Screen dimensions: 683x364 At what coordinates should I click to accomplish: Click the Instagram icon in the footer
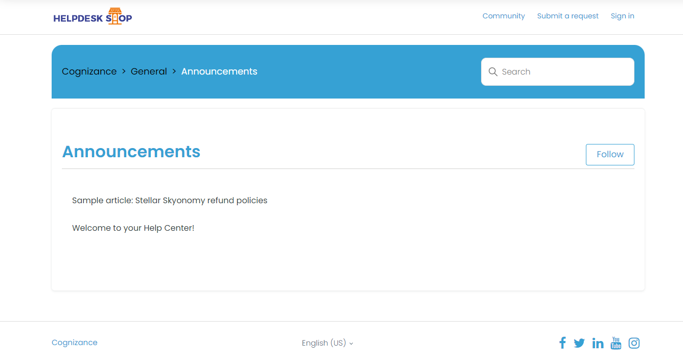[x=634, y=343]
